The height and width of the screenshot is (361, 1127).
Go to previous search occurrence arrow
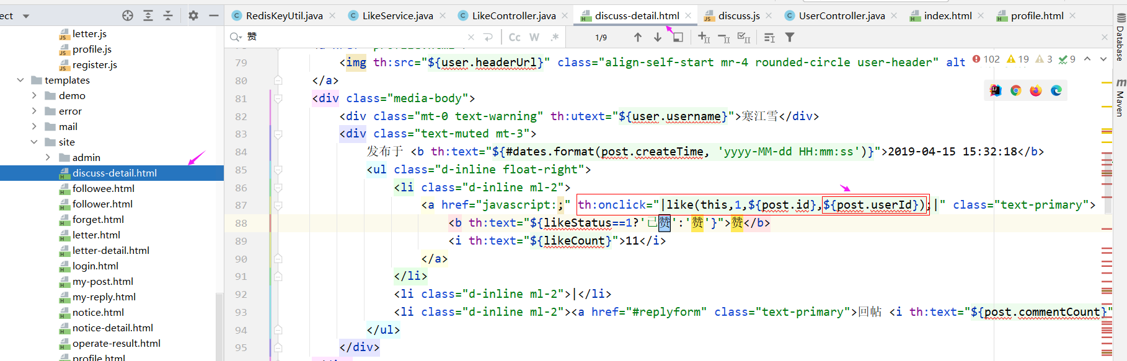[638, 37]
